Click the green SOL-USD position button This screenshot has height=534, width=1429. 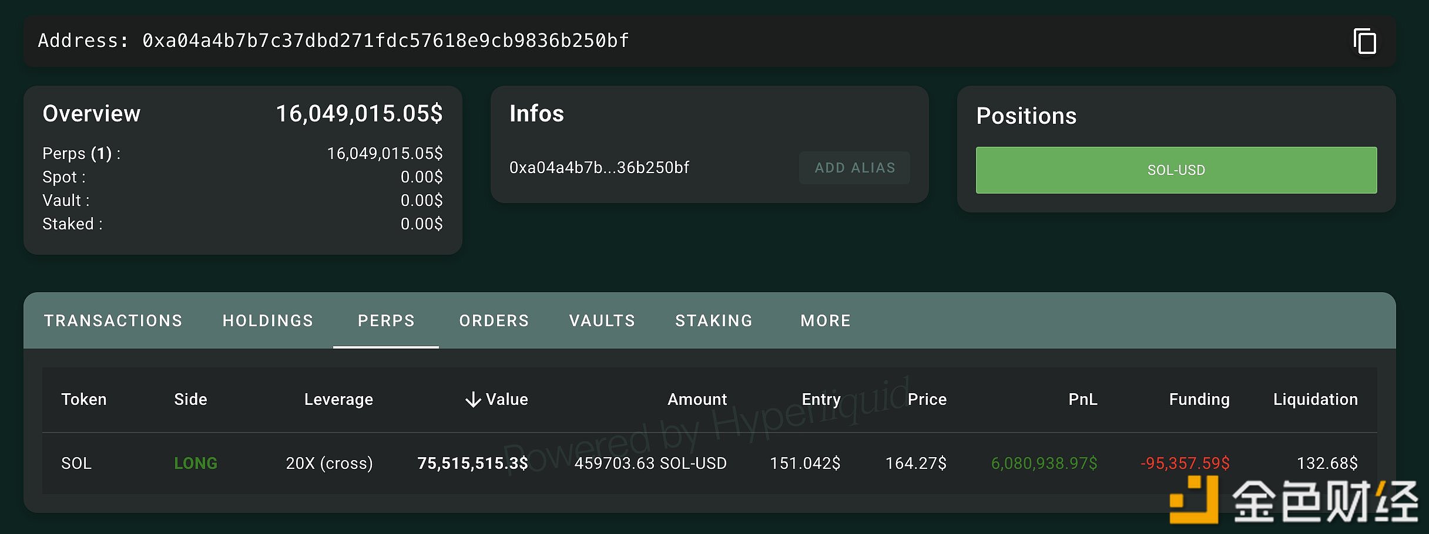point(1176,170)
